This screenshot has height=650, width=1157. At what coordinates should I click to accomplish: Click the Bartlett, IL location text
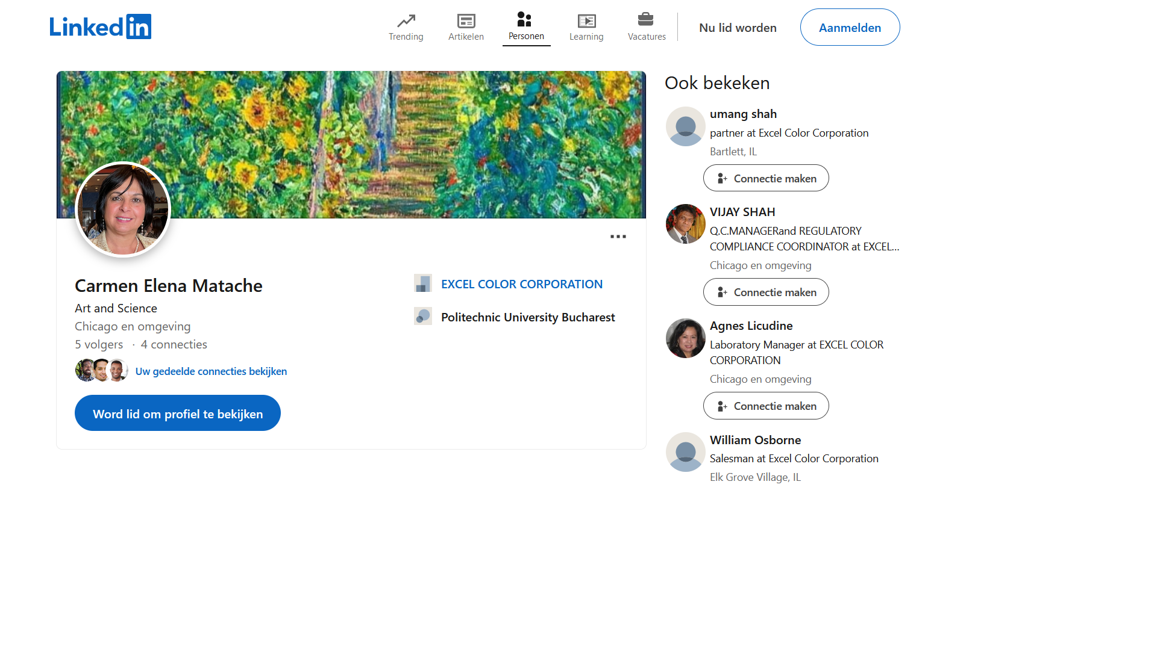[733, 152]
